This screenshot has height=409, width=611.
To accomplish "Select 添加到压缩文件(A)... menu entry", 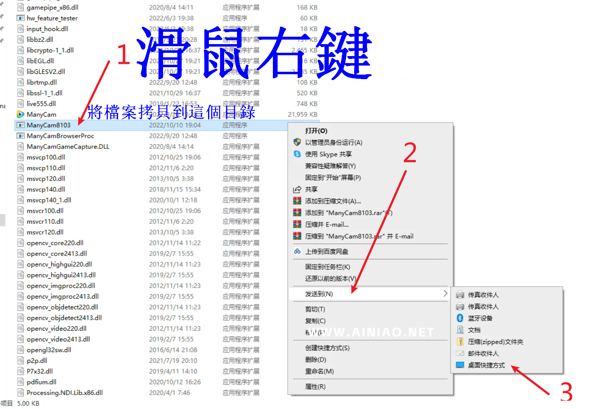I will (333, 201).
